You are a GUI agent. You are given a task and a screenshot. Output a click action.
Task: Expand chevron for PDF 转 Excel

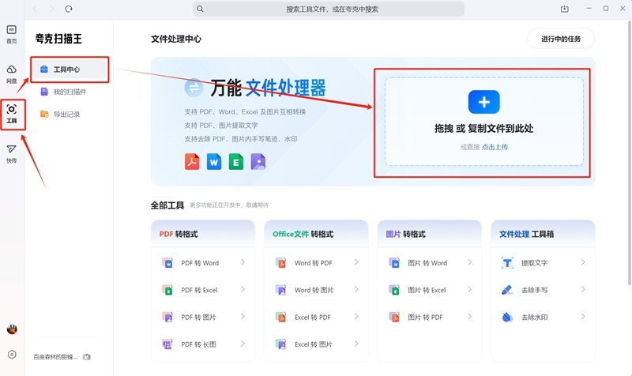coord(243,289)
